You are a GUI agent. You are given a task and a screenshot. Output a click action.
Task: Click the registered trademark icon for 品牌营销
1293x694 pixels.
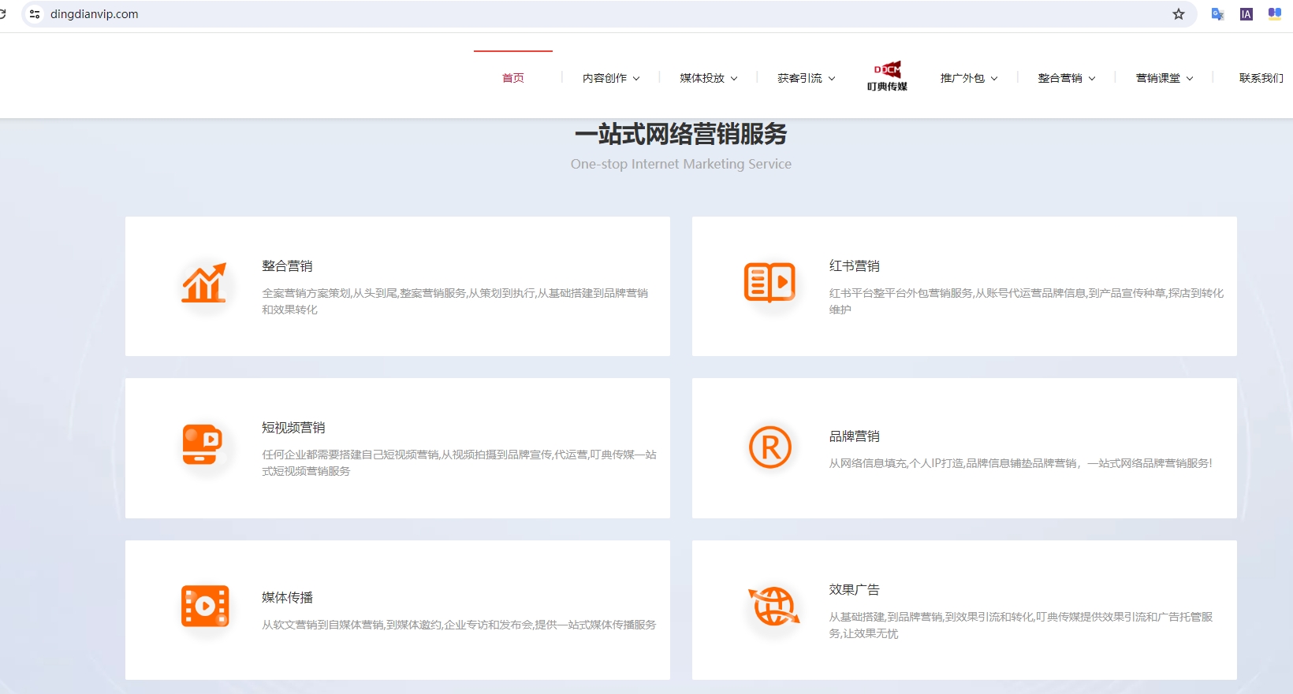pyautogui.click(x=770, y=447)
